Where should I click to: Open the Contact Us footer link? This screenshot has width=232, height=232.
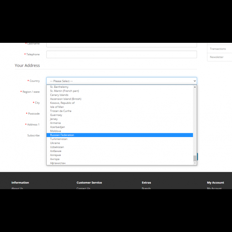pos(83,188)
